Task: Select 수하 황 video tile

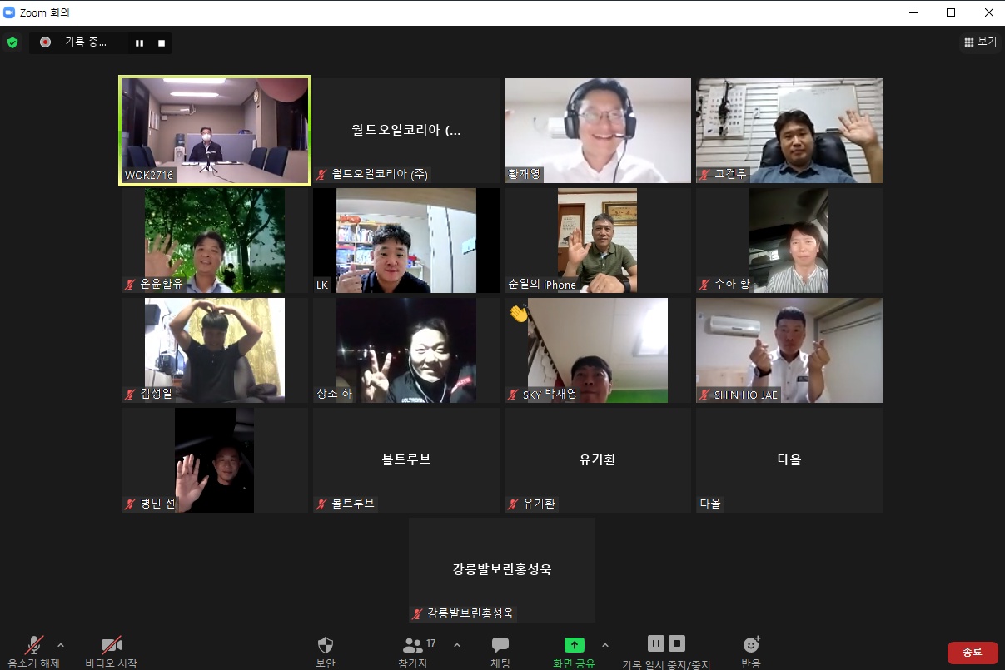Action: point(789,241)
